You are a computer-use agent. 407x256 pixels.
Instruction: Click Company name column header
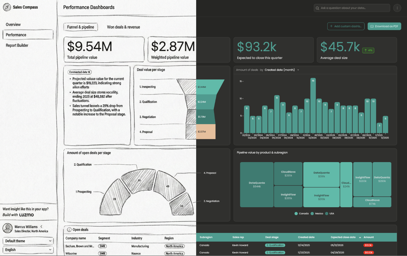[76, 238]
